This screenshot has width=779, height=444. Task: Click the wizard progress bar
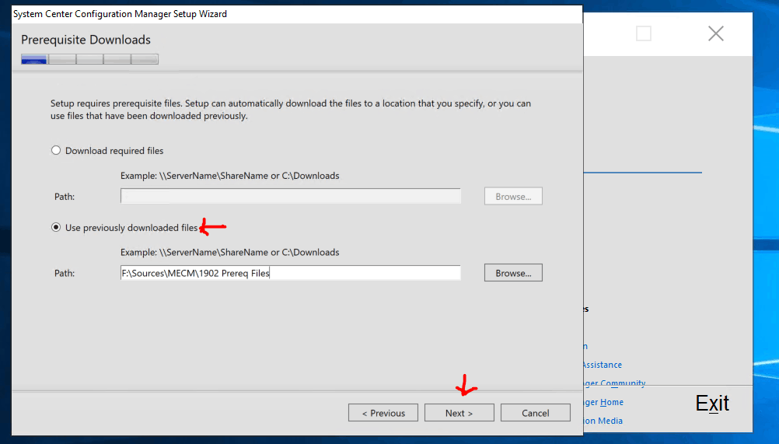[x=90, y=60]
